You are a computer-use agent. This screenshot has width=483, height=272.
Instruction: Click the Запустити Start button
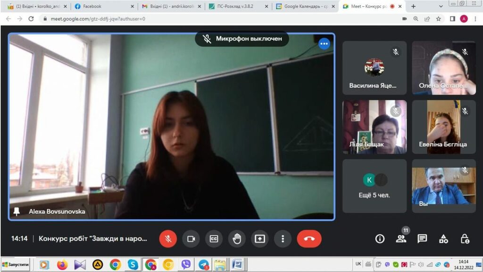(x=16, y=264)
